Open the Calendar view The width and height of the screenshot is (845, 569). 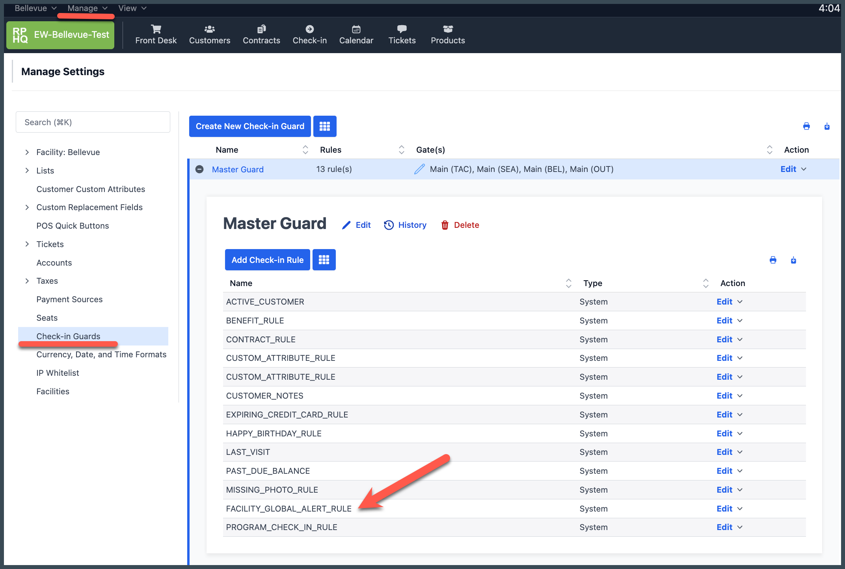(x=356, y=35)
